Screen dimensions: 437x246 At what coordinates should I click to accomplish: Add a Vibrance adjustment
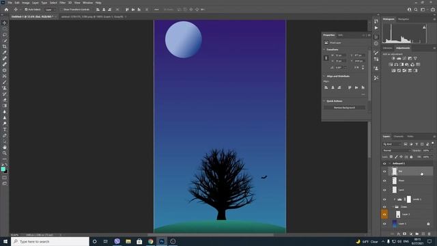[415, 58]
